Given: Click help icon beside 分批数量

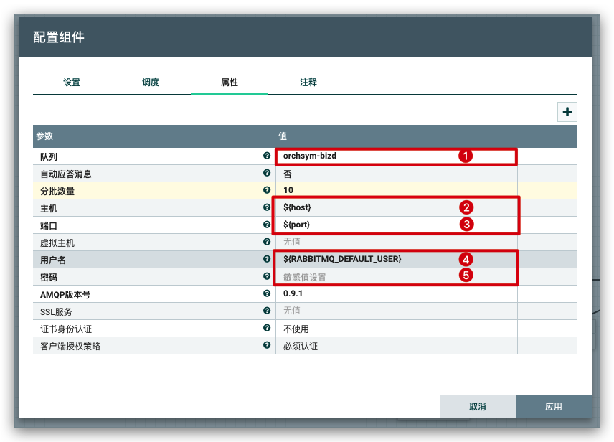Looking at the screenshot, I should tap(267, 190).
